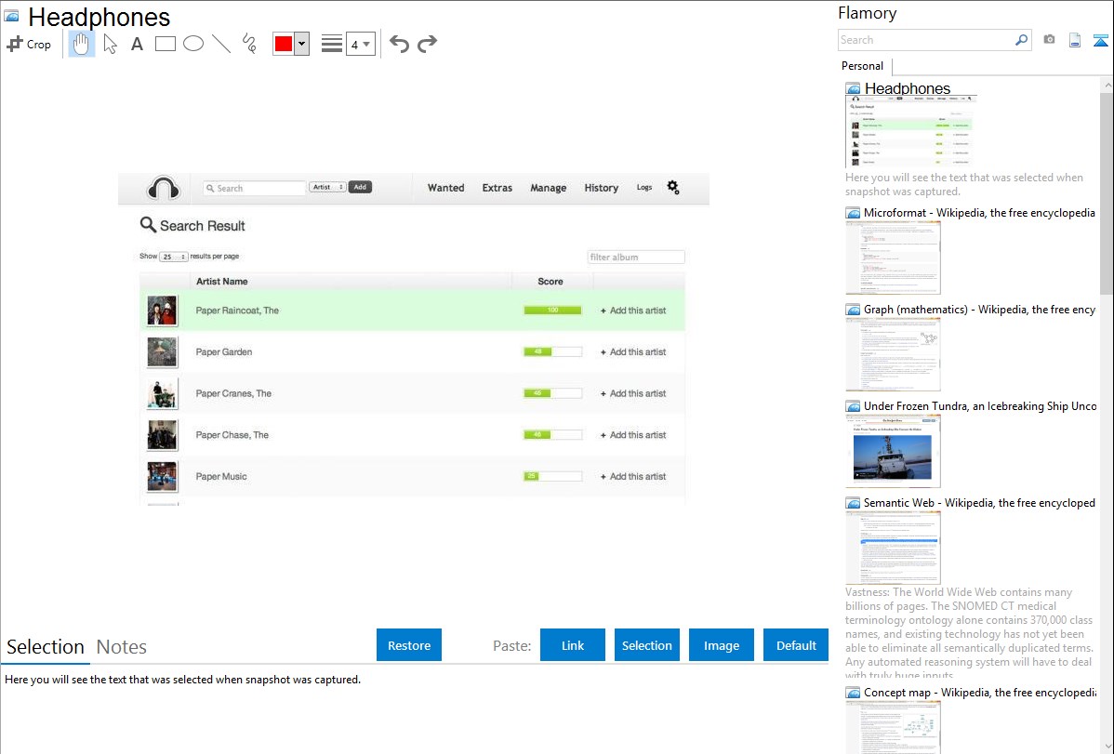Viewport: 1114px width, 754px height.
Task: Activate the hand pan tool
Action: click(81, 44)
